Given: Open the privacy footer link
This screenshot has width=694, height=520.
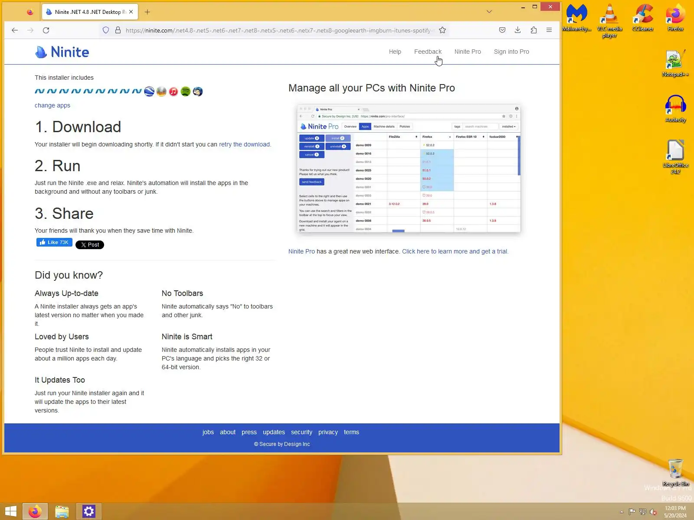Looking at the screenshot, I should click(328, 432).
